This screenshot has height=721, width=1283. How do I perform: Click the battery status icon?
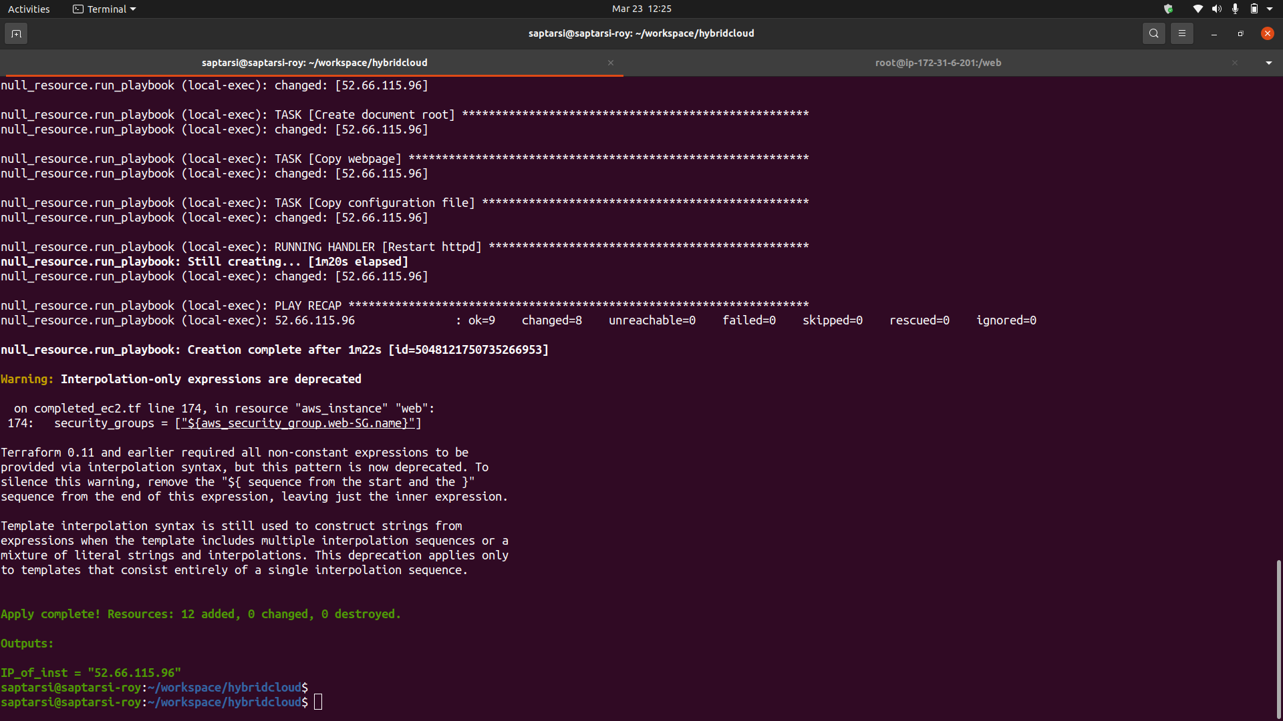pos(1254,9)
